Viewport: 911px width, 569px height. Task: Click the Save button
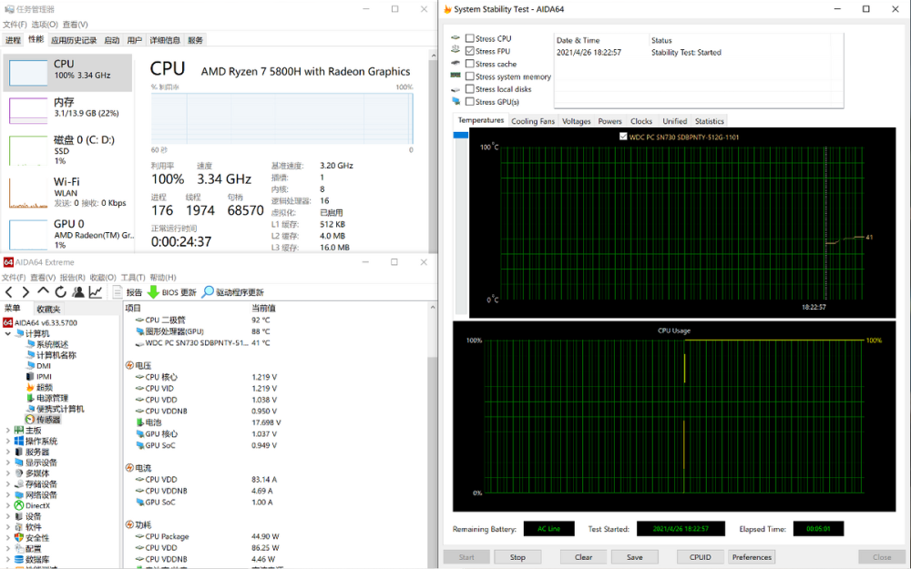[634, 557]
